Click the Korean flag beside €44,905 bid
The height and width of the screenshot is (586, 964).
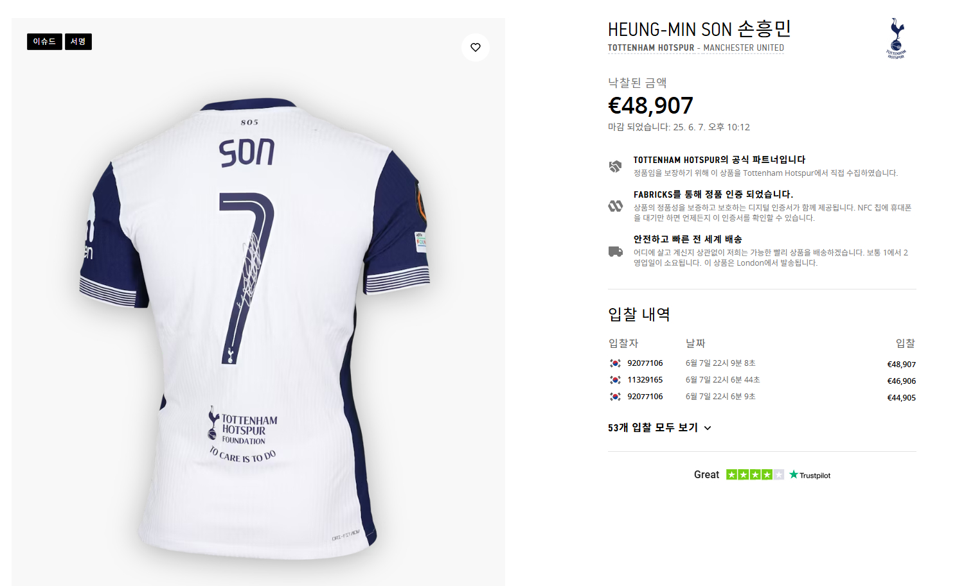(615, 397)
